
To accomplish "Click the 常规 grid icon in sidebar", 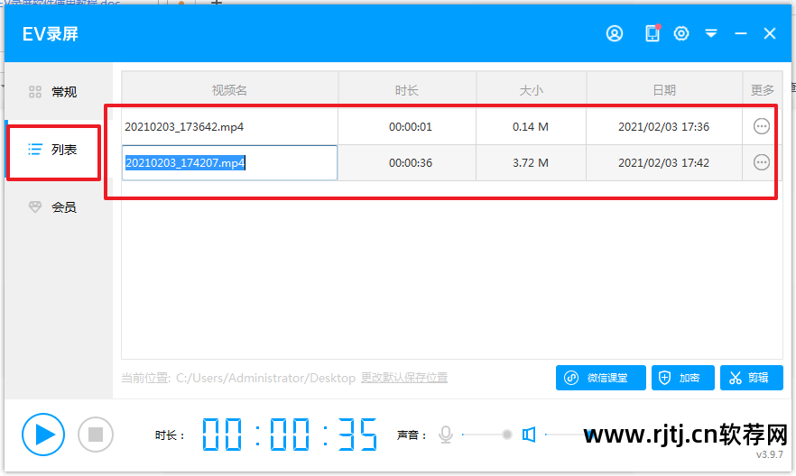I will pyautogui.click(x=35, y=92).
